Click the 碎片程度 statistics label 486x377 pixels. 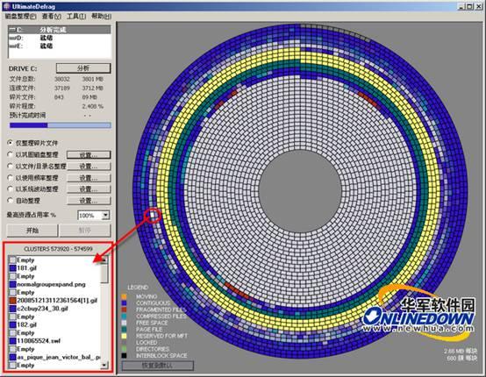tap(22, 106)
